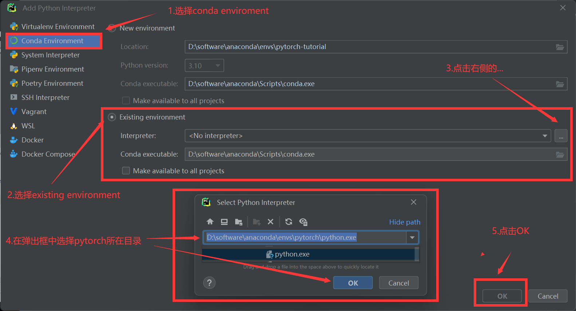Image resolution: width=576 pixels, height=311 pixels.
Task: Open the Python version 3.10 dropdown
Action: 204,65
